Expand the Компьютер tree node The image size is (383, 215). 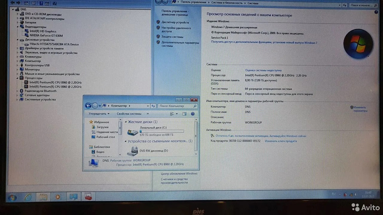pos(18,61)
